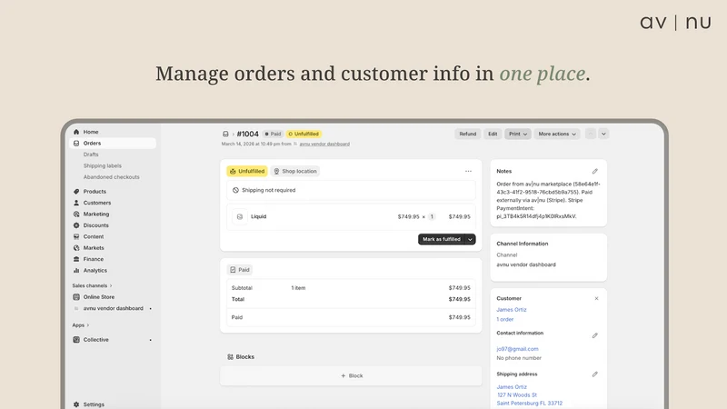Go to previous order arrow

click(590, 134)
